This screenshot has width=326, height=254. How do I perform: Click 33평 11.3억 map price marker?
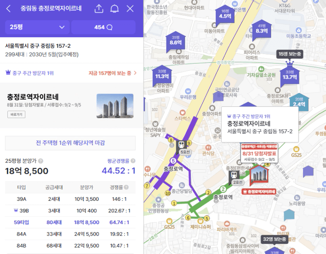tap(162, 75)
